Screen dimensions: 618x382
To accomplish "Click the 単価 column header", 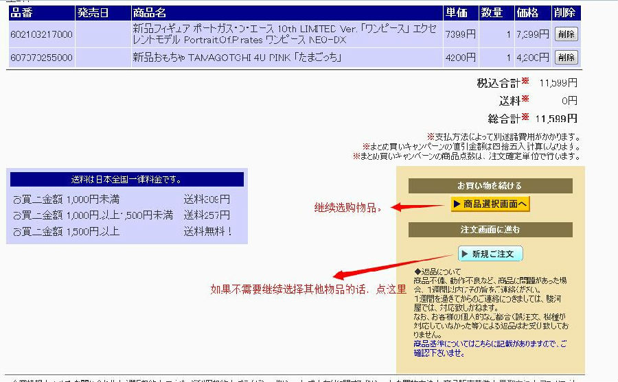I will [x=457, y=12].
